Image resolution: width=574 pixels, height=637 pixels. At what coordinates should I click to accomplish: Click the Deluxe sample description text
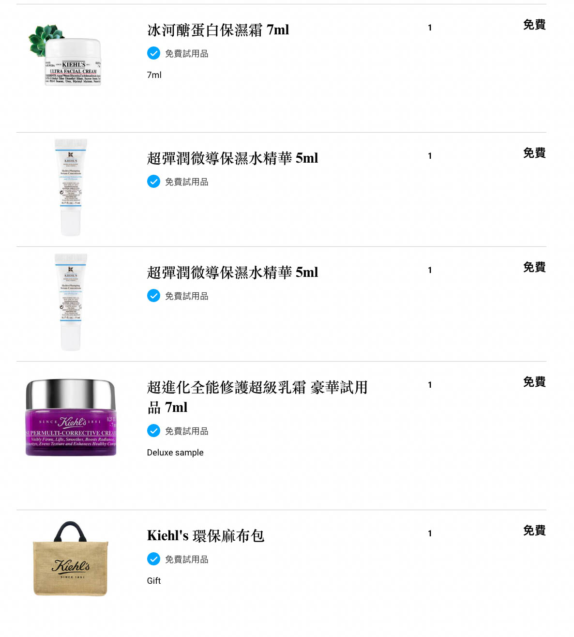click(175, 453)
